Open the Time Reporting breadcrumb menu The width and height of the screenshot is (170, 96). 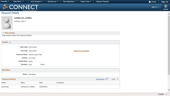click(69, 2)
